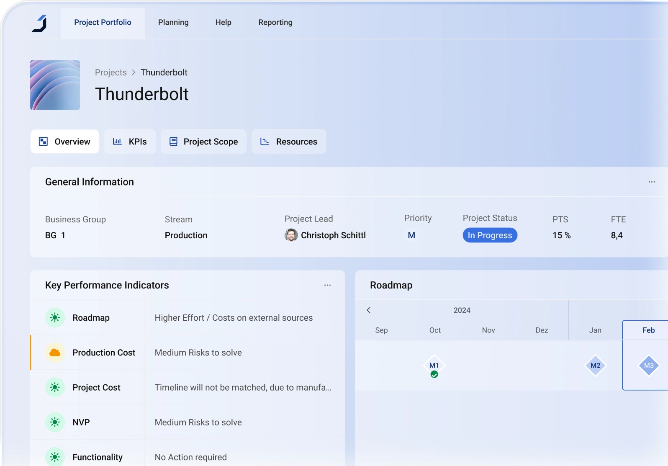Click the PTS value 15 %

point(561,235)
